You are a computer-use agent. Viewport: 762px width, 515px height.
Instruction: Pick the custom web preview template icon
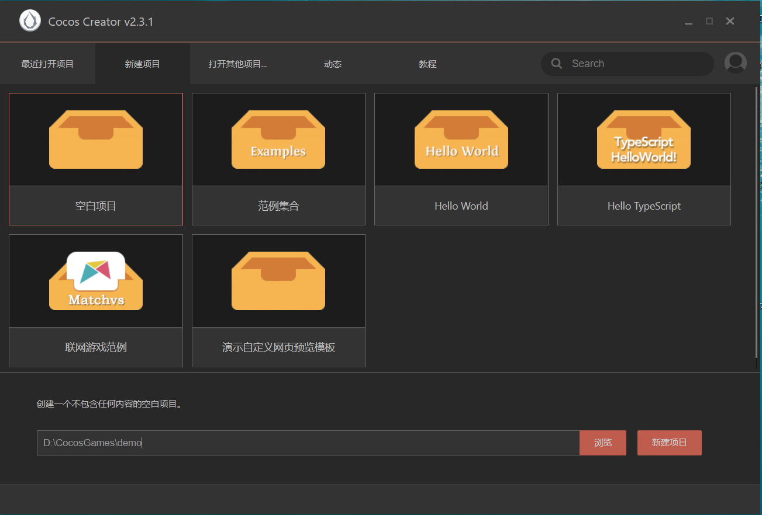click(278, 281)
